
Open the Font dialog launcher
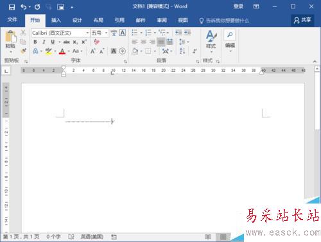coord(125,62)
